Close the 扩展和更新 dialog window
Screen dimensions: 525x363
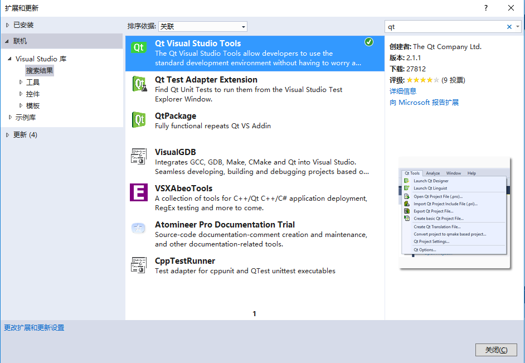511,8
